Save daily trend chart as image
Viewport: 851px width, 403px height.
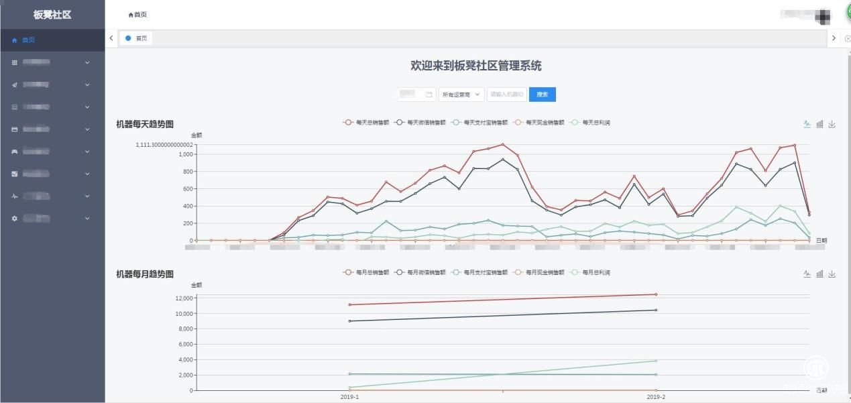[832, 124]
